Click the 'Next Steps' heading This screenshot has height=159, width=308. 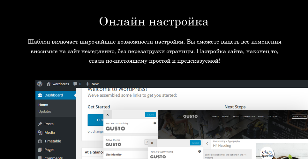pos(235,107)
